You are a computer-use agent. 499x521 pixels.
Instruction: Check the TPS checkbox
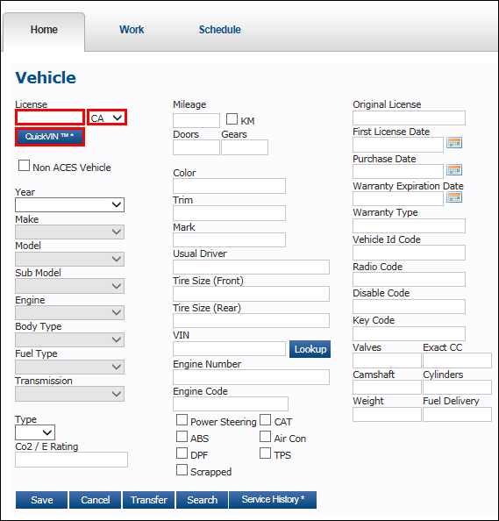265,453
